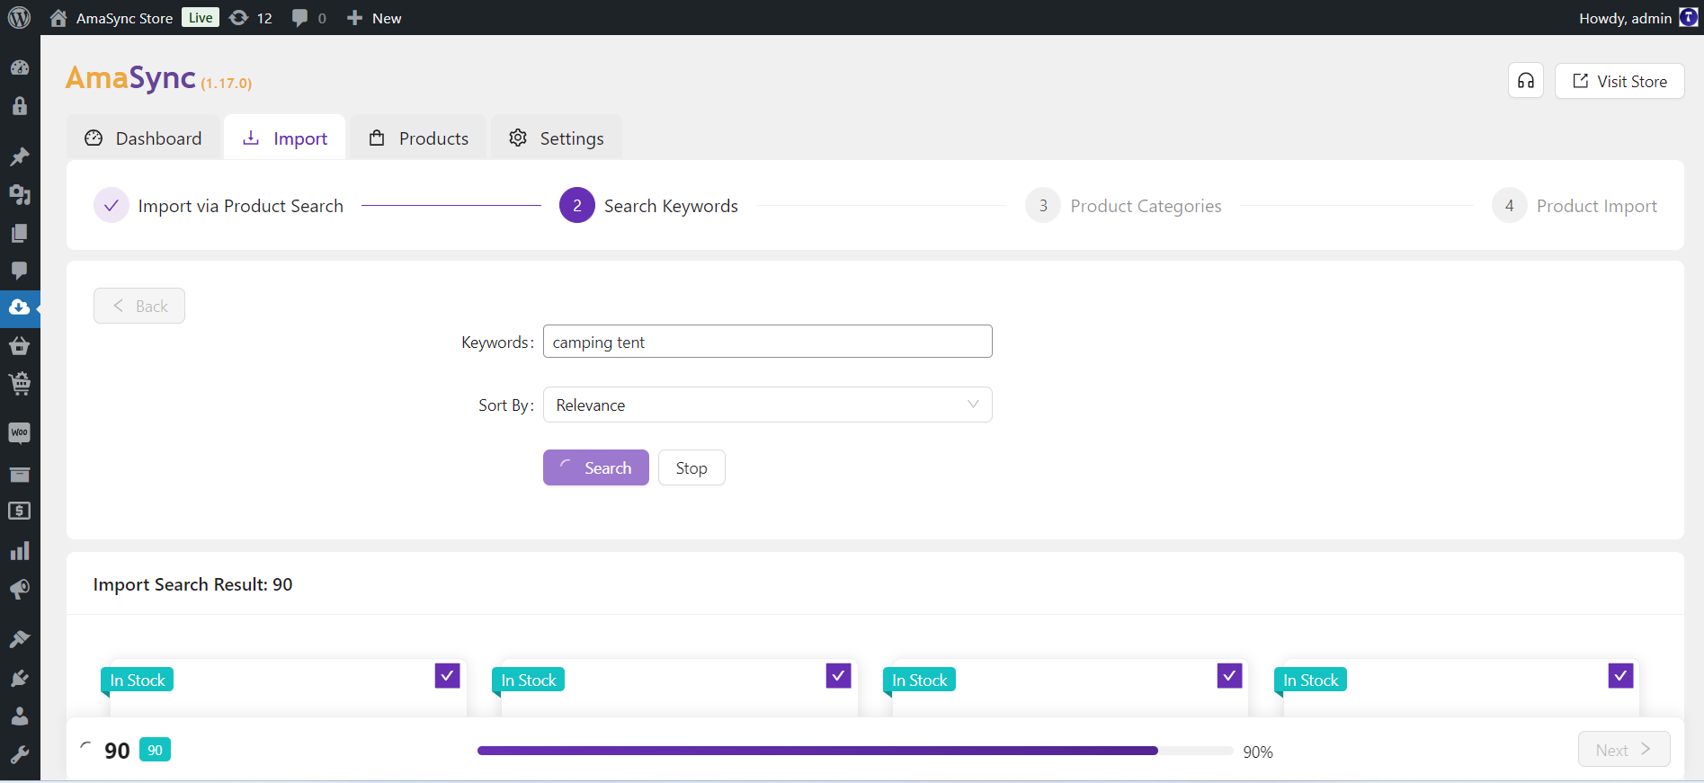The height and width of the screenshot is (783, 1704).
Task: Click the first card's In Stock badge
Action: 138,680
